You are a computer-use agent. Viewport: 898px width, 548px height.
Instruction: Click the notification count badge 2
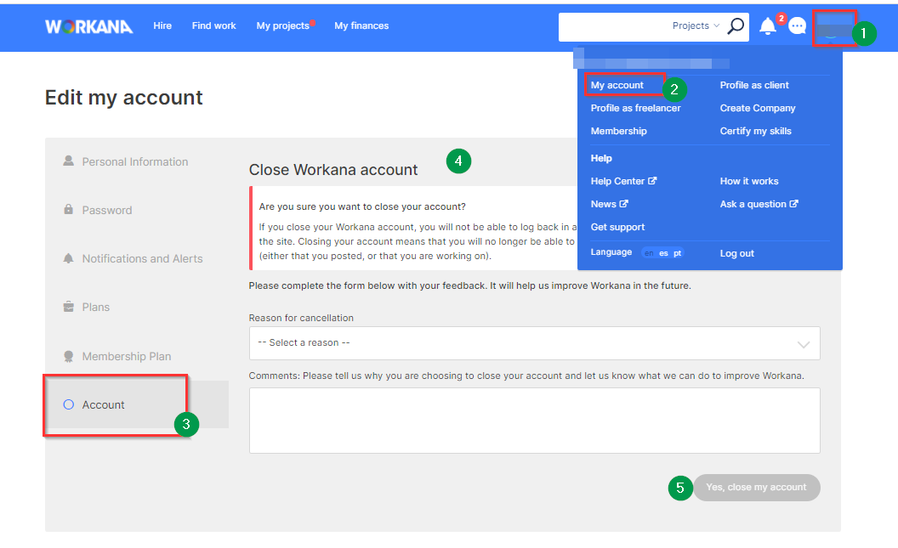pos(781,19)
